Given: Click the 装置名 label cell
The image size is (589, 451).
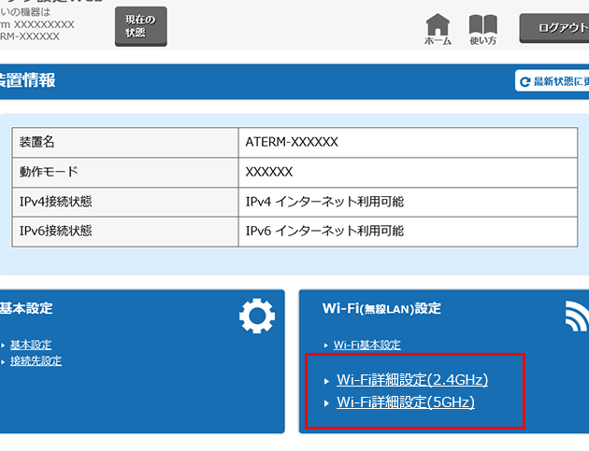Looking at the screenshot, I should tap(37, 143).
